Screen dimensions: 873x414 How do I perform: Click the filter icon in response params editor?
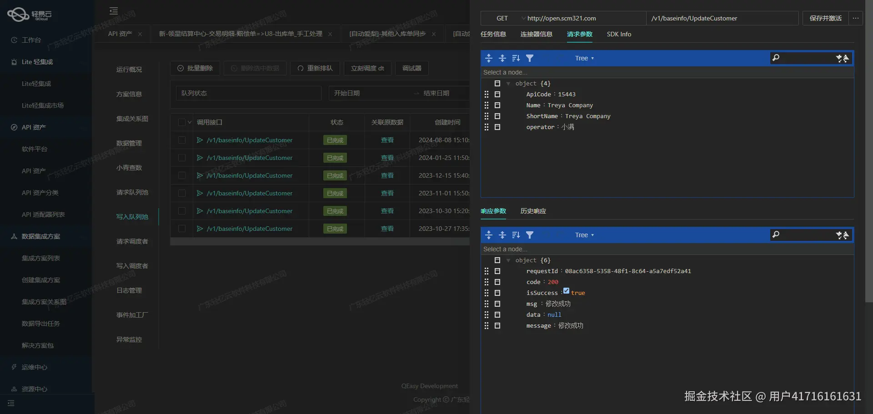point(530,235)
